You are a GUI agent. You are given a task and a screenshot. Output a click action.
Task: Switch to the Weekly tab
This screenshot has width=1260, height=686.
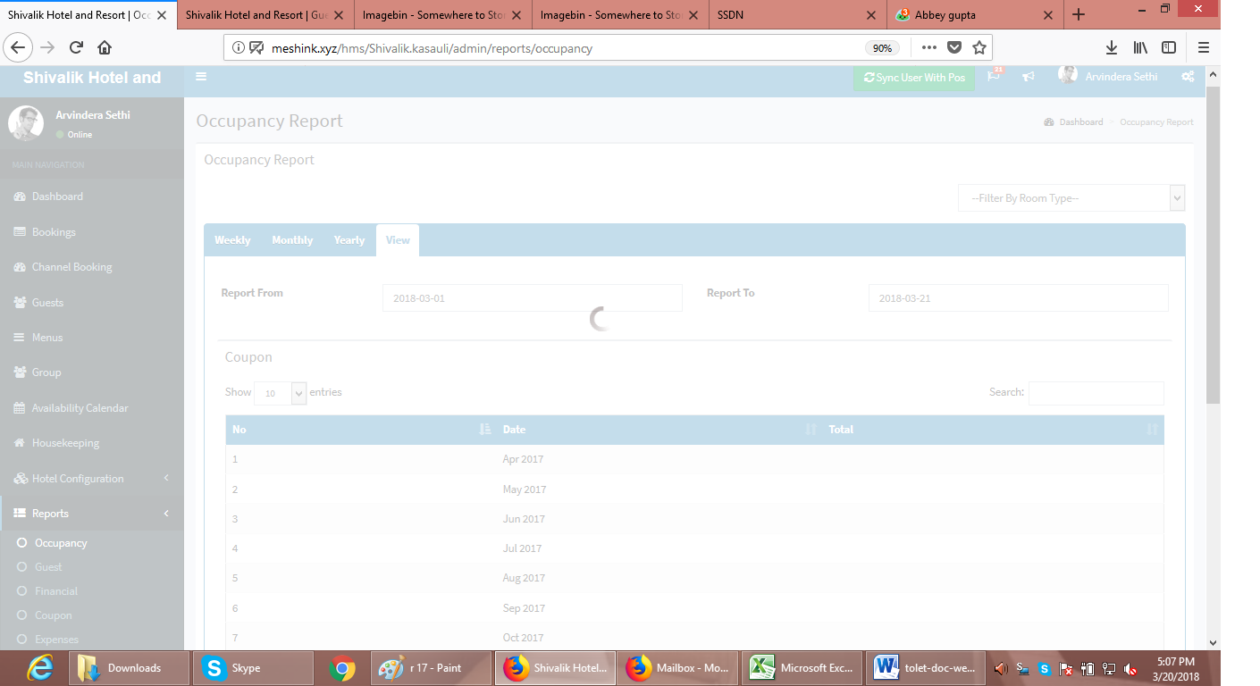click(232, 240)
